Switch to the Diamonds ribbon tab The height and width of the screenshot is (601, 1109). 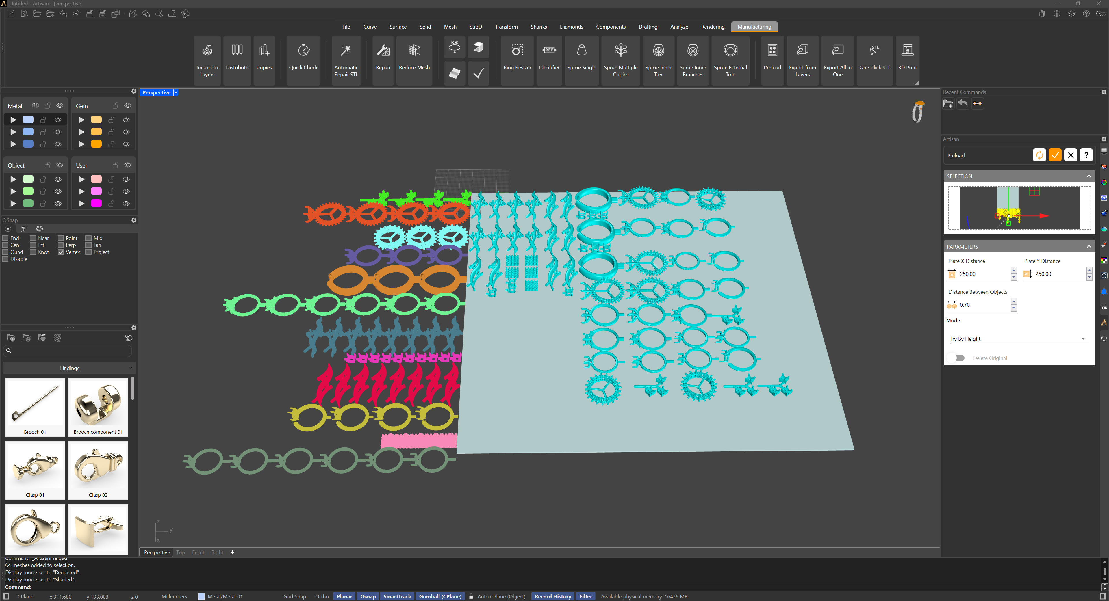[571, 27]
